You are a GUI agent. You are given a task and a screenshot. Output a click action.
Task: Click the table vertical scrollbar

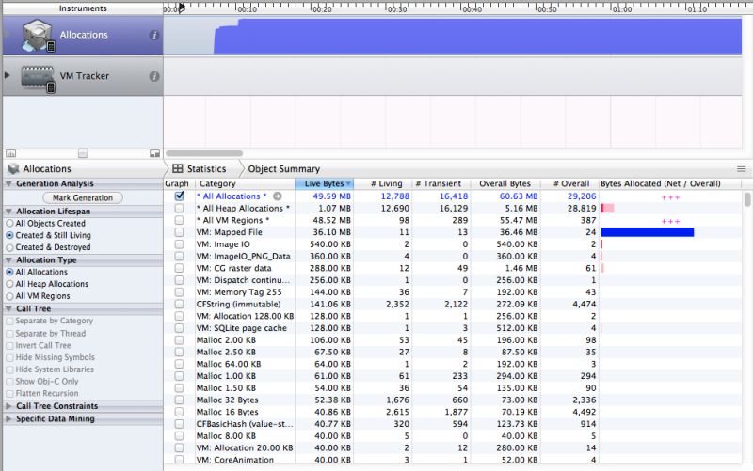[x=747, y=199]
